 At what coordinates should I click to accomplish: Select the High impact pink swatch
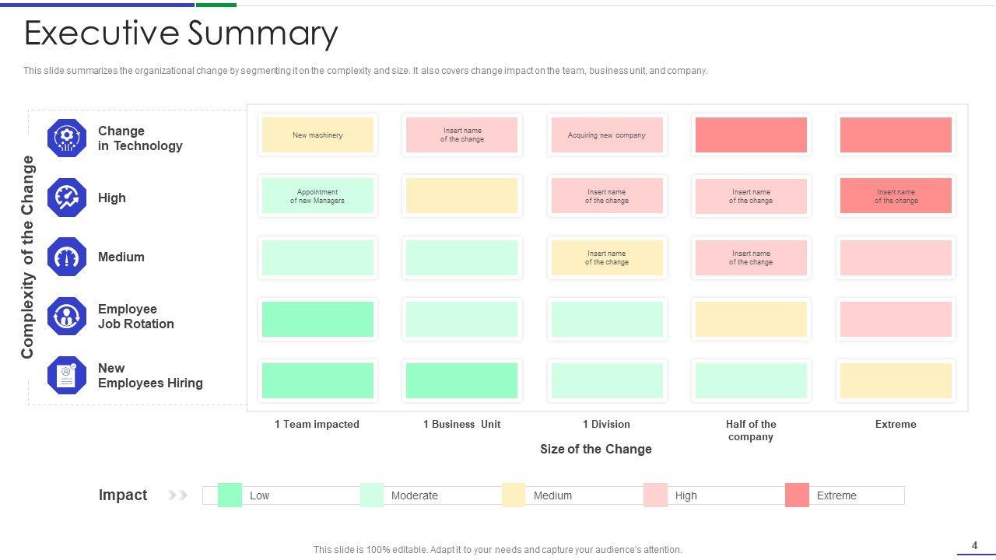[655, 495]
